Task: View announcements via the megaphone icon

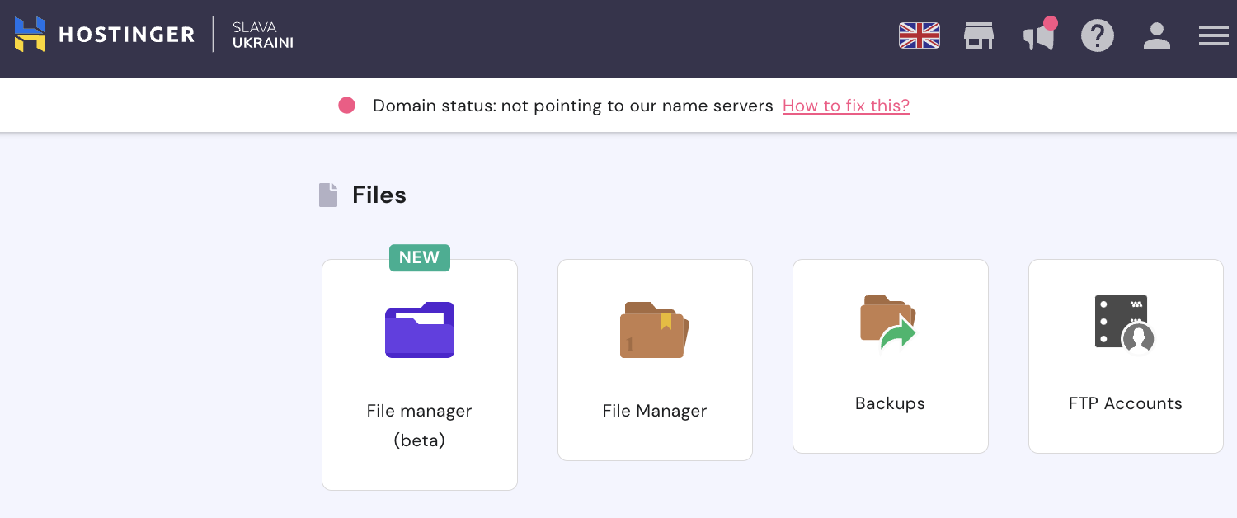Action: click(1039, 36)
